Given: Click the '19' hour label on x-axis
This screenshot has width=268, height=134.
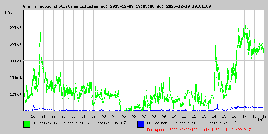Looking at the screenshot, I should pyautogui.click(x=264, y=116).
